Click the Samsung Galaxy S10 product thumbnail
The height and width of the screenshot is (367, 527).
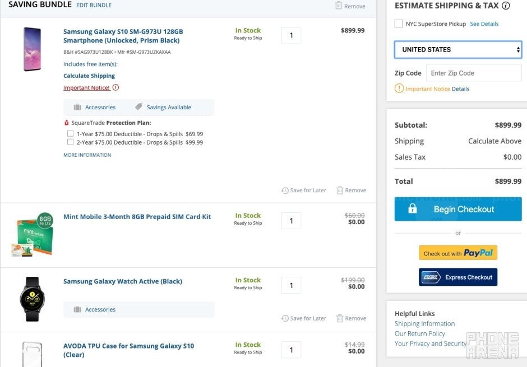pos(33,49)
